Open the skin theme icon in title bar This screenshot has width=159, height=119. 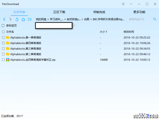(x=123, y=4)
